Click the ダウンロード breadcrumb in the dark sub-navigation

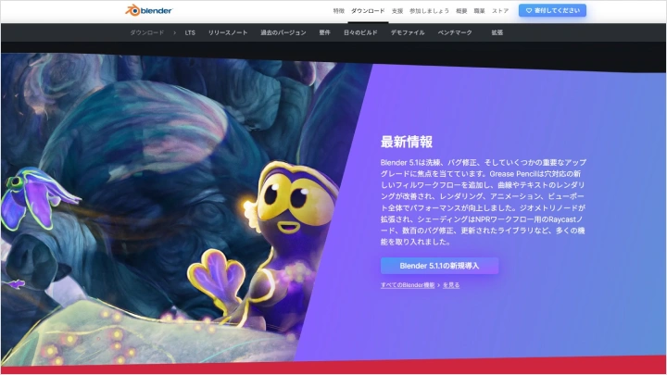coord(146,32)
